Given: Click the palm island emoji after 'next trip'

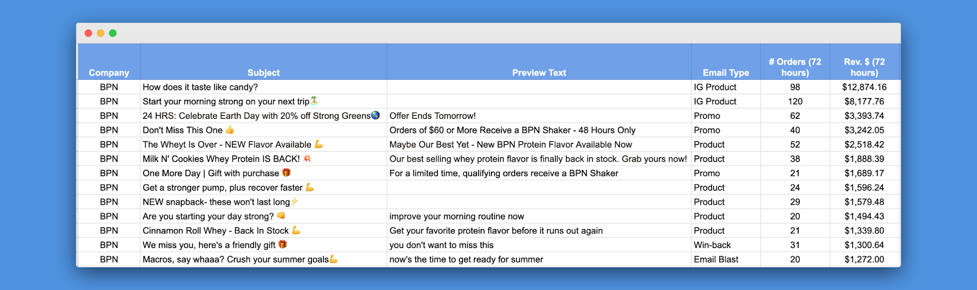Looking at the screenshot, I should [x=314, y=101].
